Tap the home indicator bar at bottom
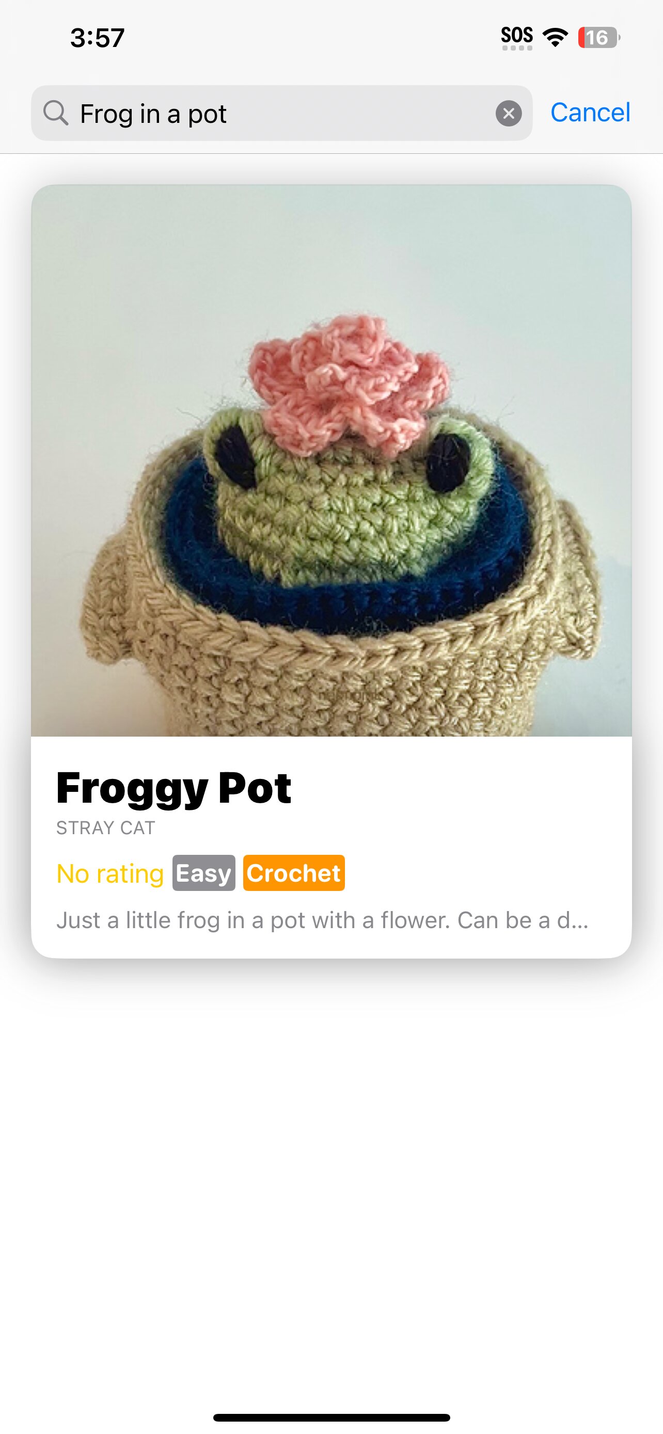663x1434 pixels. (331, 1417)
